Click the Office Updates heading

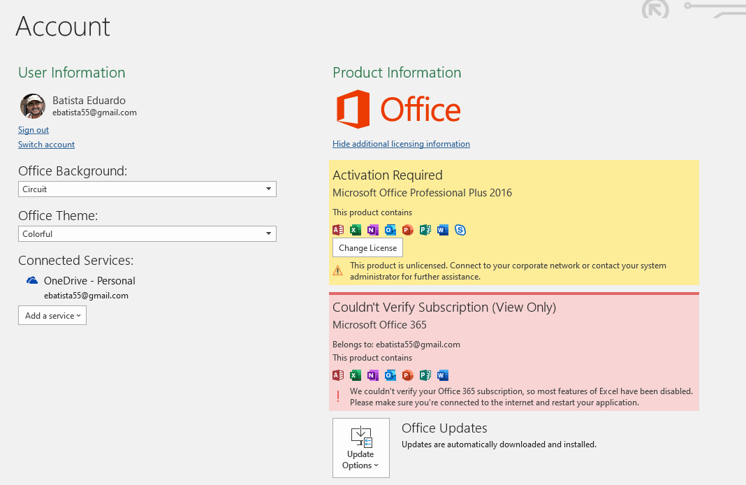[x=444, y=428]
